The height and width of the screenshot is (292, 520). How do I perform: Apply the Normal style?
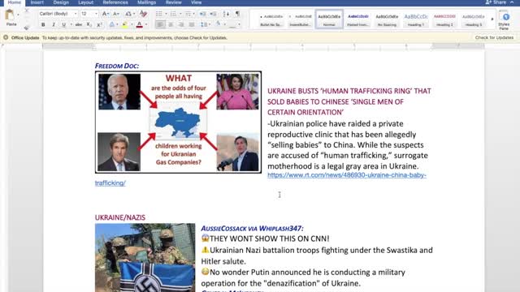click(329, 19)
